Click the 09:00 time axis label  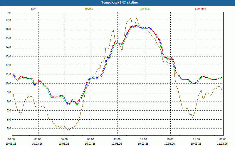click(x=91, y=139)
